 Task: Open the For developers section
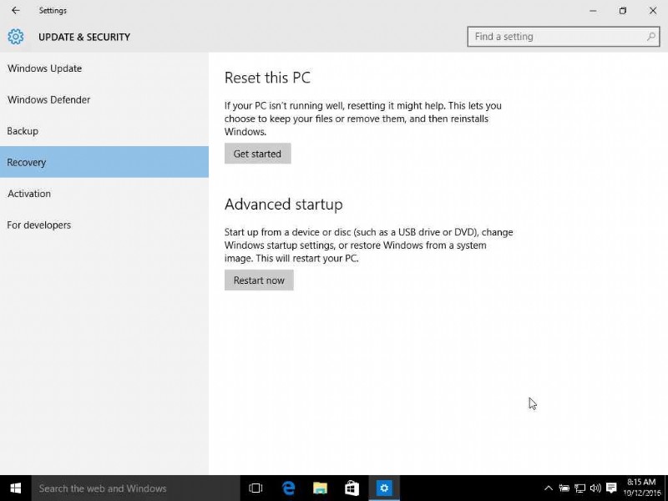38,225
